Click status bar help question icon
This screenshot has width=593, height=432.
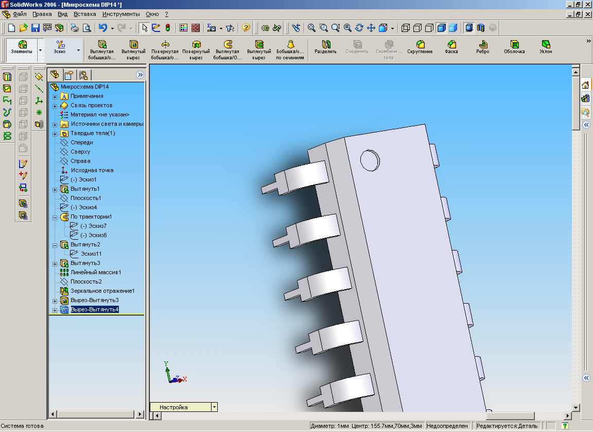(x=565, y=426)
